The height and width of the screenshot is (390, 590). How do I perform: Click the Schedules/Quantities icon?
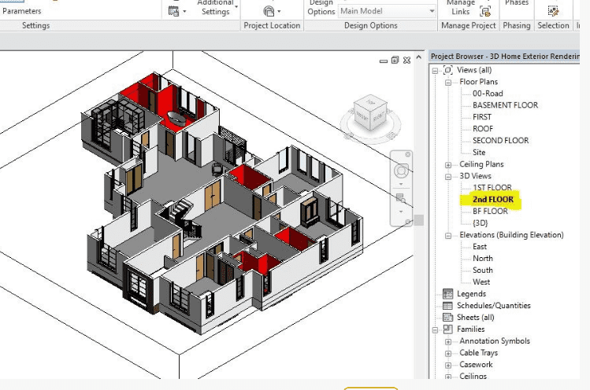pos(448,306)
